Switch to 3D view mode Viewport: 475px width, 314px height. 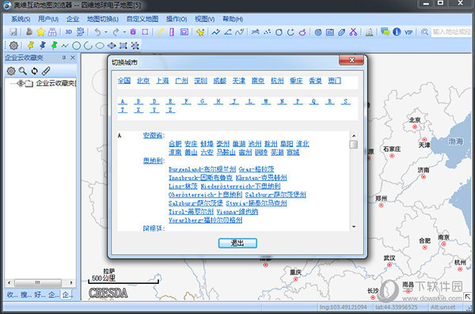coord(69,32)
